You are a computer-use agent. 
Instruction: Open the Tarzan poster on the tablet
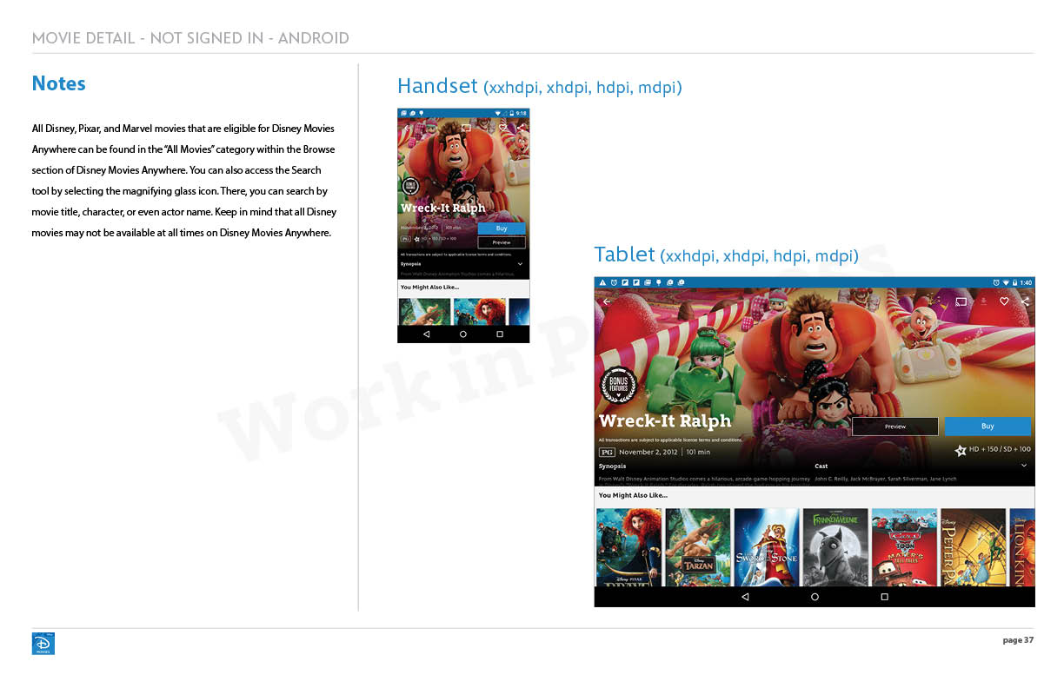coord(698,547)
